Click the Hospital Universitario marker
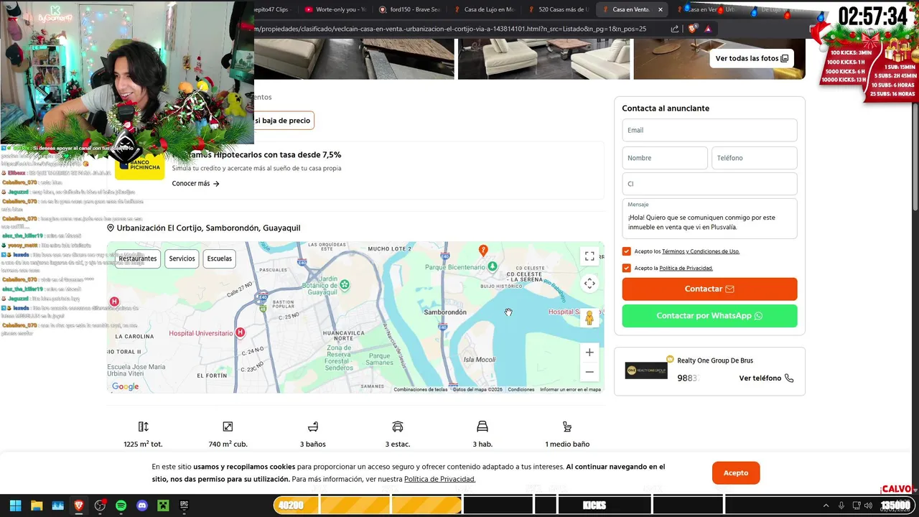Screen dimensions: 919x517 pos(241,332)
